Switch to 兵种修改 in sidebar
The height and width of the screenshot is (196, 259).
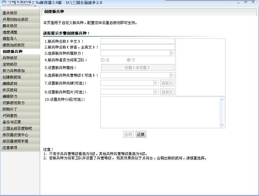tap(20, 58)
